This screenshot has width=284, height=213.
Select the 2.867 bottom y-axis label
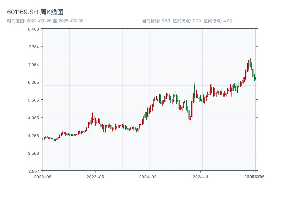point(33,171)
